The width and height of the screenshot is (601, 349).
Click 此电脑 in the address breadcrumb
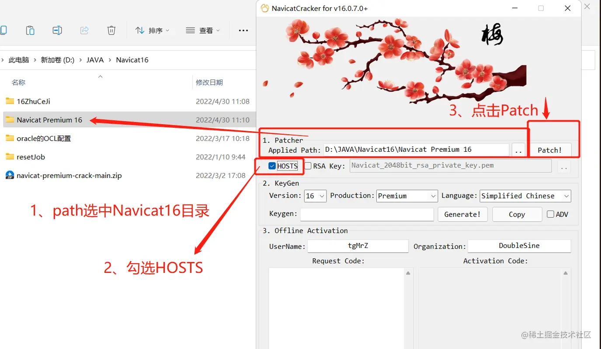[19, 60]
